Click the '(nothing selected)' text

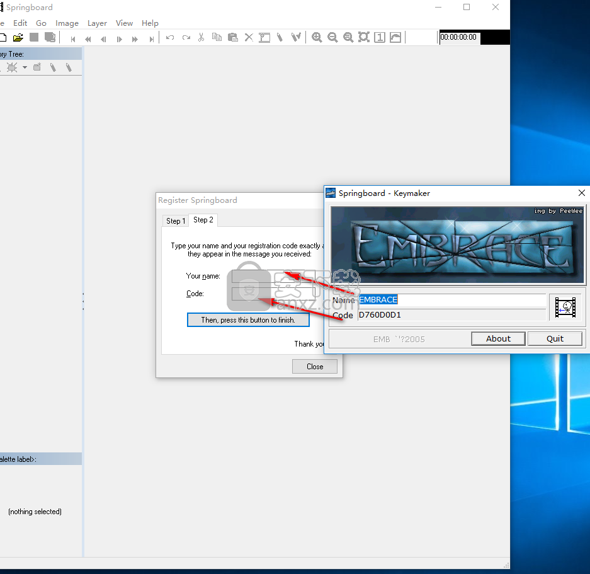[35, 512]
